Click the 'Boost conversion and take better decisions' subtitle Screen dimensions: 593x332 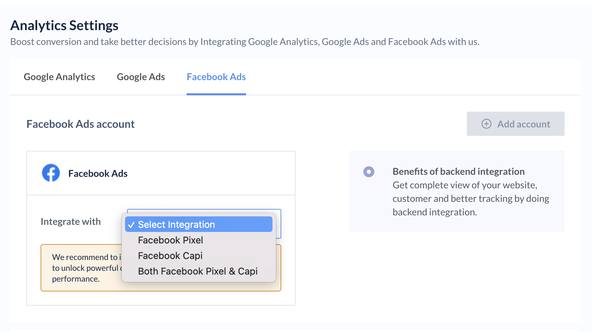[x=245, y=42]
